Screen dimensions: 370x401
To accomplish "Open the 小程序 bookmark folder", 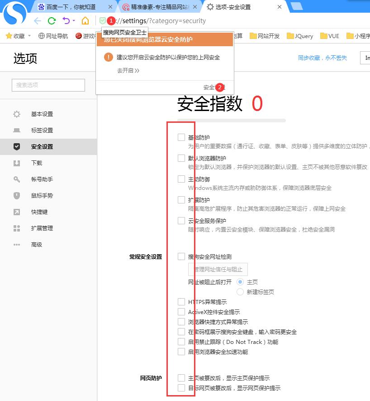I will [358, 36].
